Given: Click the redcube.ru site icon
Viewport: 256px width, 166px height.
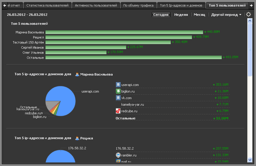Looking at the screenshot, I should coord(118,111).
